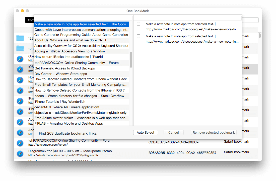Check the second duplicate entry's checkbox
The image size is (276, 181).
[138, 36]
